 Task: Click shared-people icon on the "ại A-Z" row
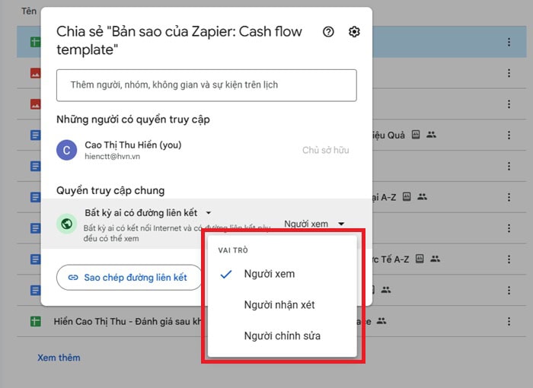pos(422,197)
